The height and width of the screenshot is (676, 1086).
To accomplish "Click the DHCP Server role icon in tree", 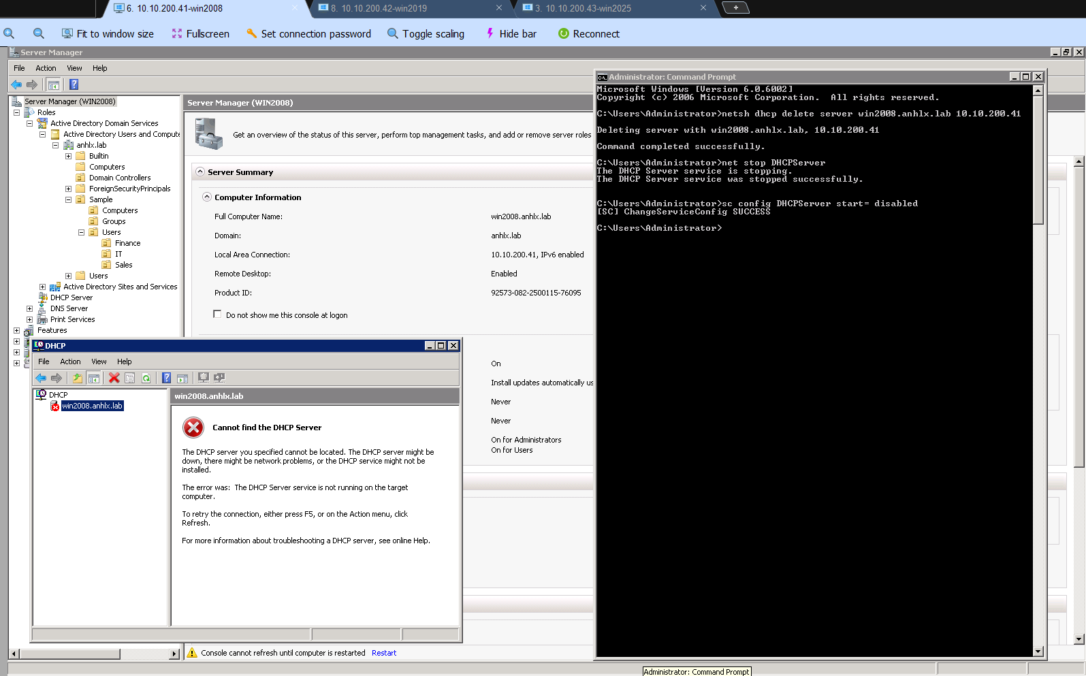I will click(43, 297).
